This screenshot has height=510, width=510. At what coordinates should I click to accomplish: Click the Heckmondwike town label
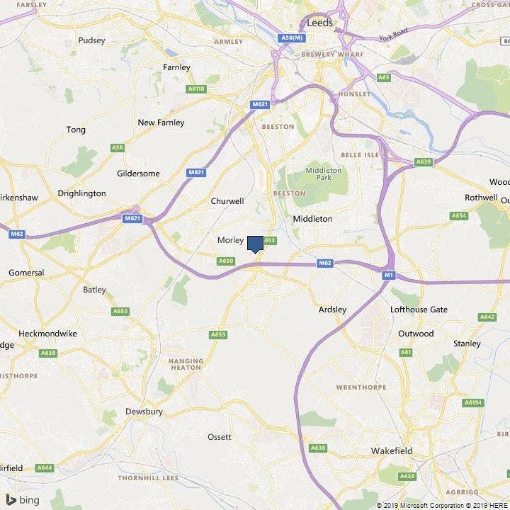(48, 334)
